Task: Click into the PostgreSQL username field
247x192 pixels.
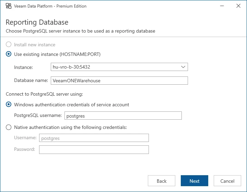Action: [123, 116]
